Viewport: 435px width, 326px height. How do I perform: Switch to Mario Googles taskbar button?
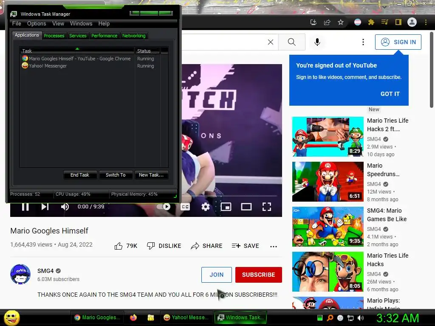[x=97, y=318]
